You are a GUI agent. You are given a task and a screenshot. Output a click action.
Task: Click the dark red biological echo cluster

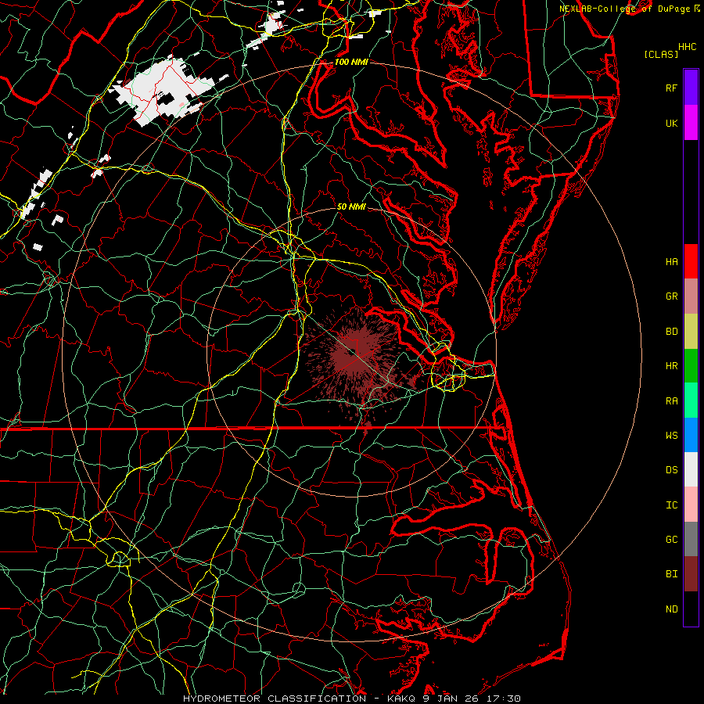357,359
